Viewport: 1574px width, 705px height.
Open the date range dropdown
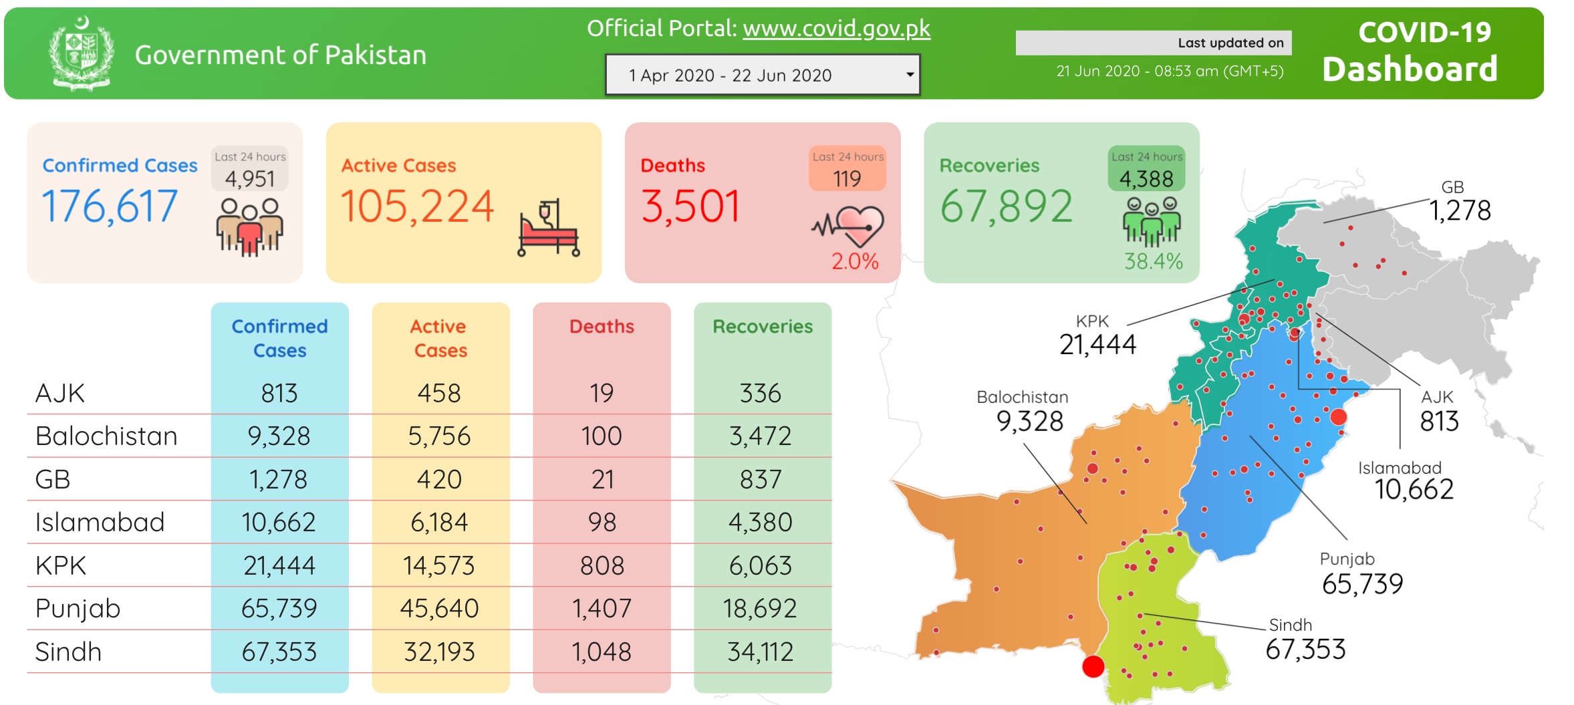coord(762,75)
